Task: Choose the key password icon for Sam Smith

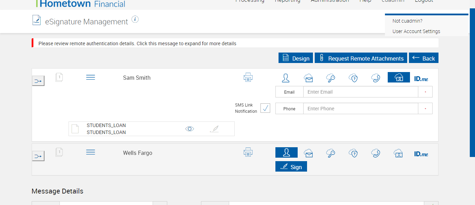Action: (330, 78)
